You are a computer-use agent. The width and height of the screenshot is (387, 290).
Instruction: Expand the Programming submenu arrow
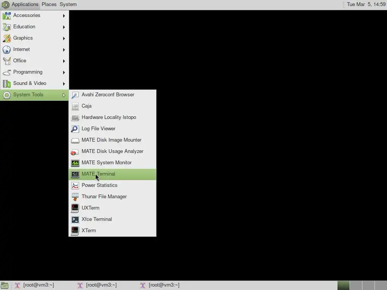click(64, 72)
